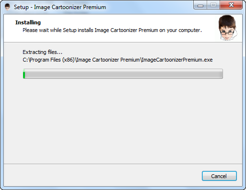Click the 'Setup - Image Cartoonizer Premium' window title
The width and height of the screenshot is (246, 190).
tap(60, 7)
